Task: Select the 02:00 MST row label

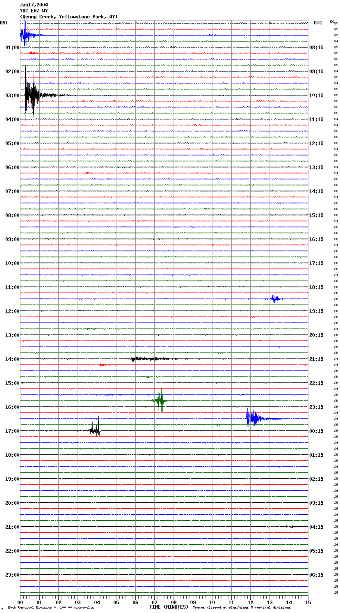Action: [12, 72]
